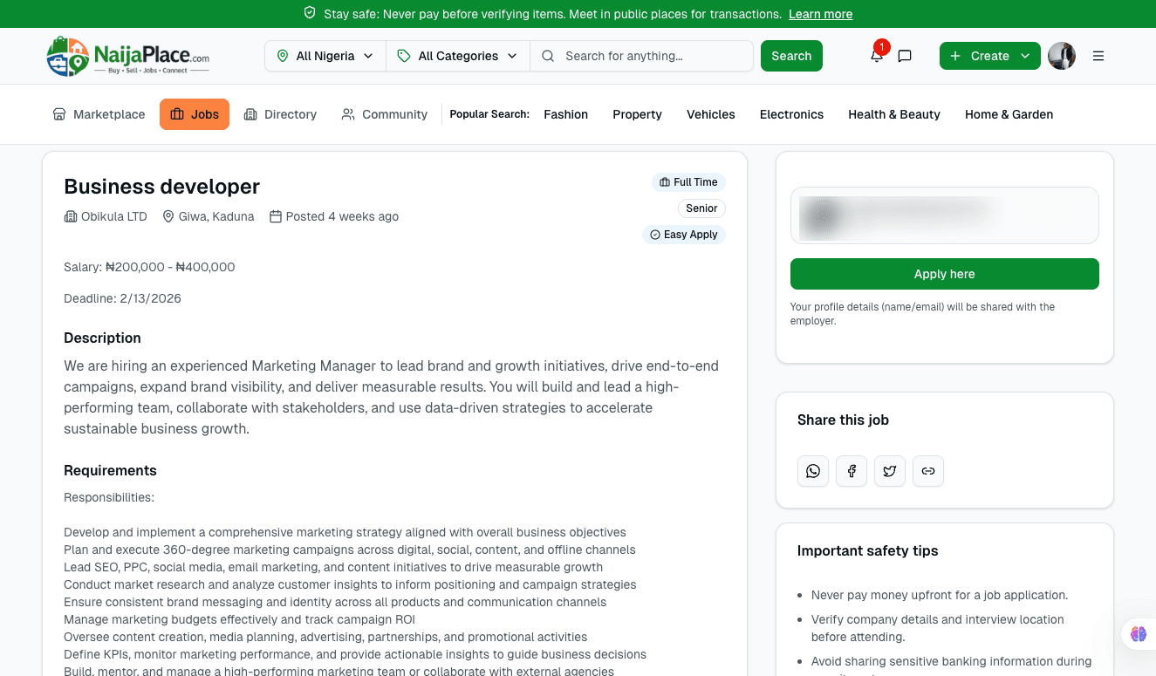Image resolution: width=1156 pixels, height=676 pixels.
Task: Open the hamburger menu
Action: click(x=1098, y=56)
